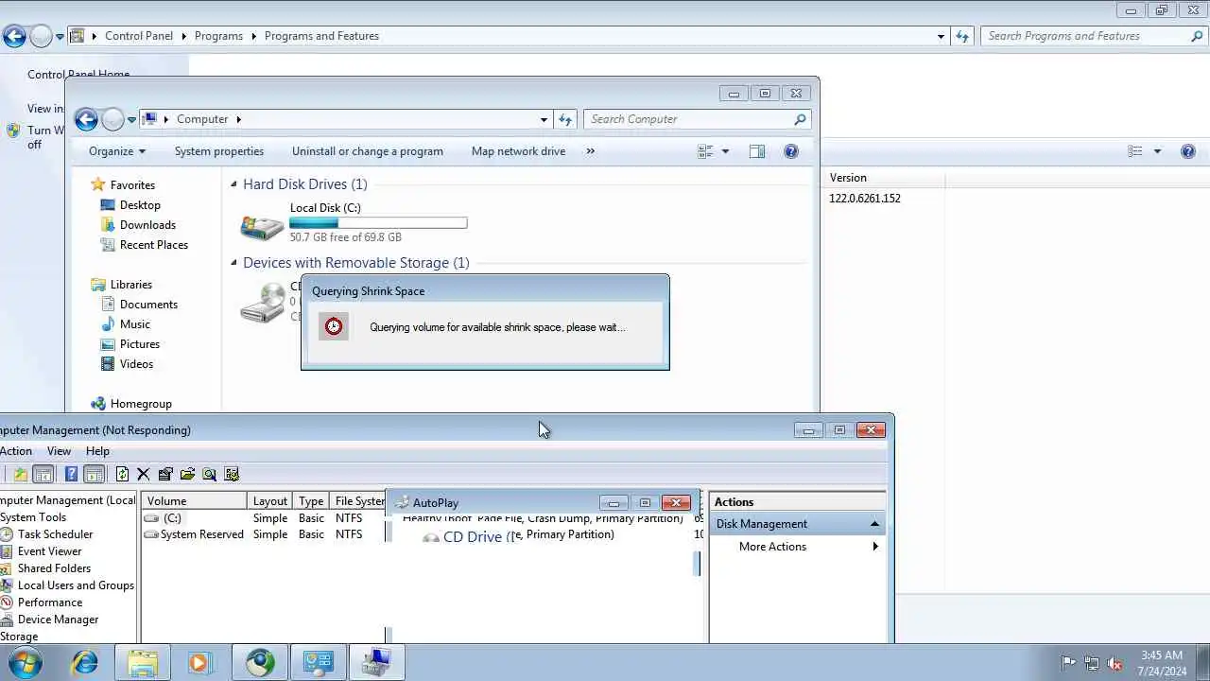Select the Local Disk (C:) drive icon
Image resolution: width=1210 pixels, height=681 pixels.
[x=262, y=227]
